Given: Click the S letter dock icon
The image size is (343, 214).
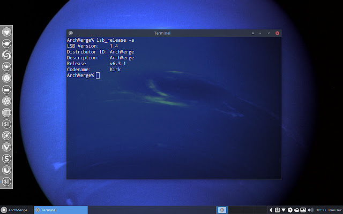Looking at the screenshot, I should 6,158.
